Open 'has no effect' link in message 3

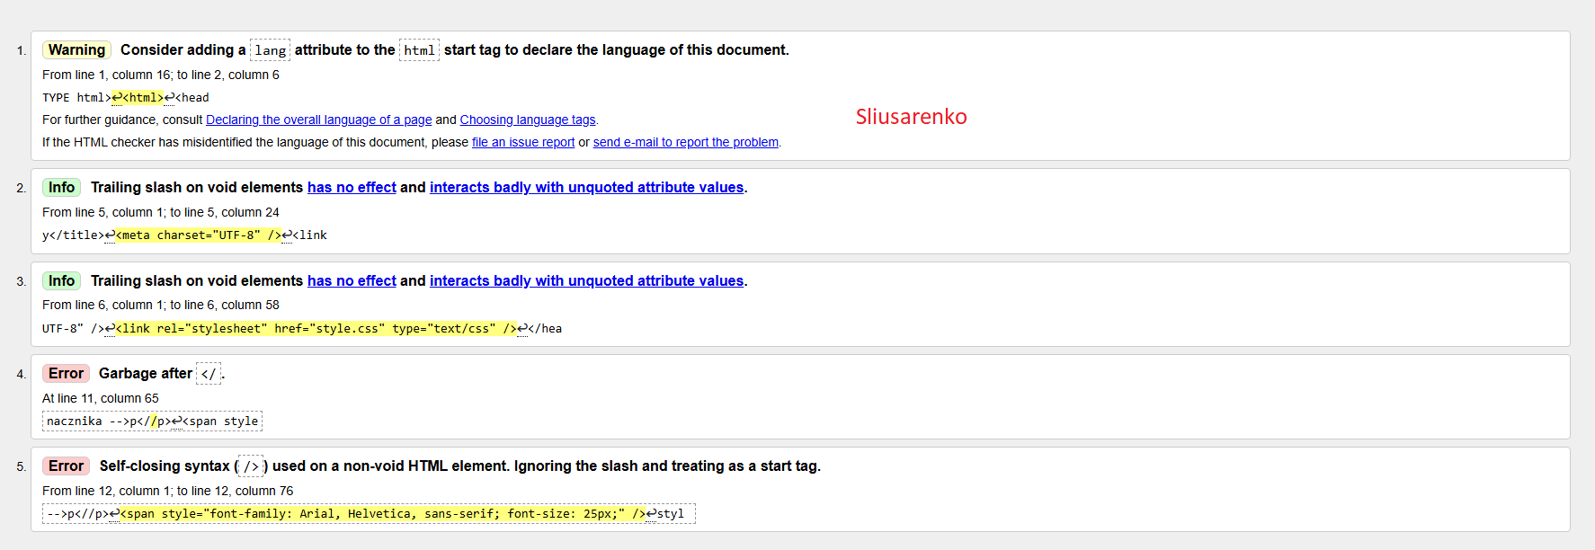coord(352,281)
